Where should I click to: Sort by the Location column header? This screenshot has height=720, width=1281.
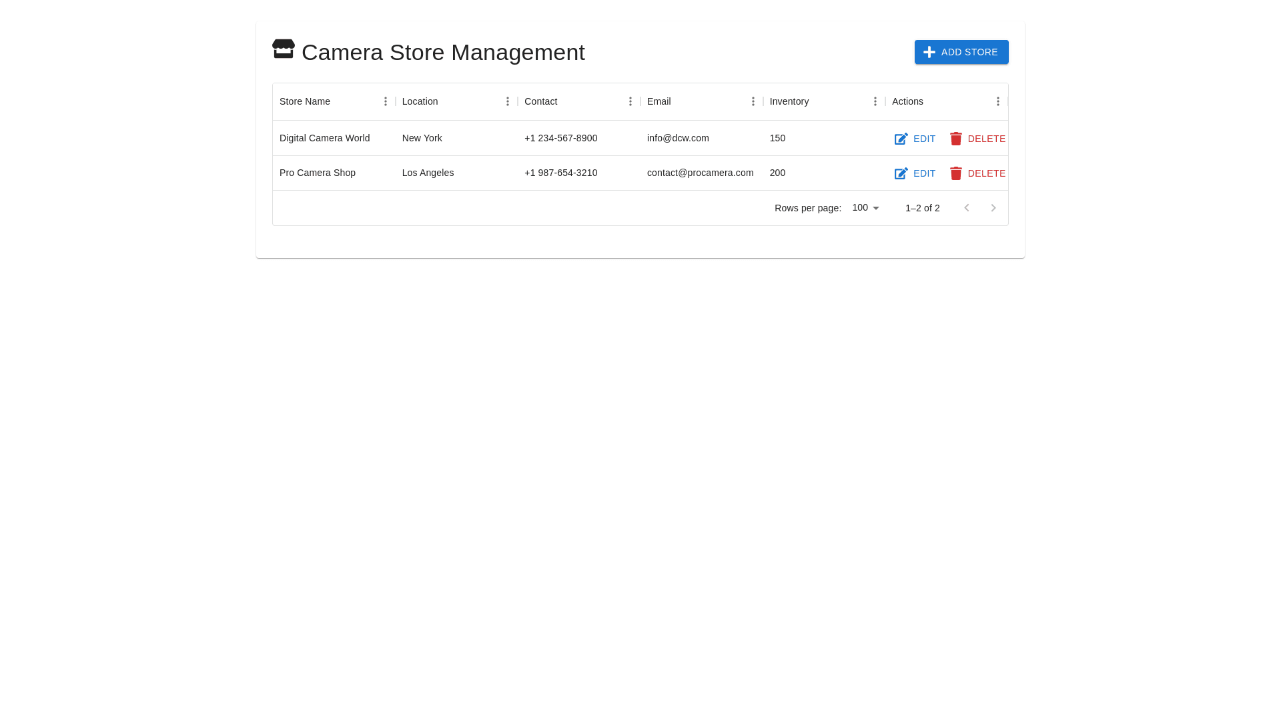coord(420,101)
